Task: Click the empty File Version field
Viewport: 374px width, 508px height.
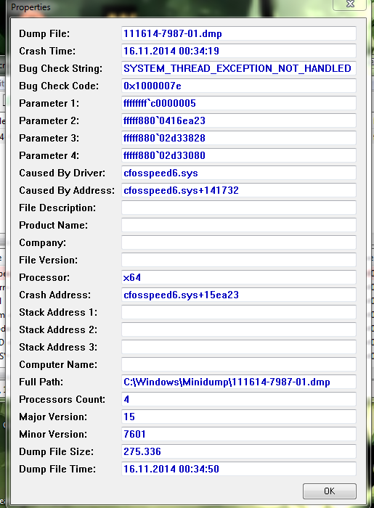Action: (x=239, y=260)
